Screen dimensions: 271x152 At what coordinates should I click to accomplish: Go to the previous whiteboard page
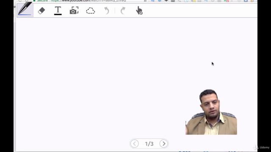point(135,144)
